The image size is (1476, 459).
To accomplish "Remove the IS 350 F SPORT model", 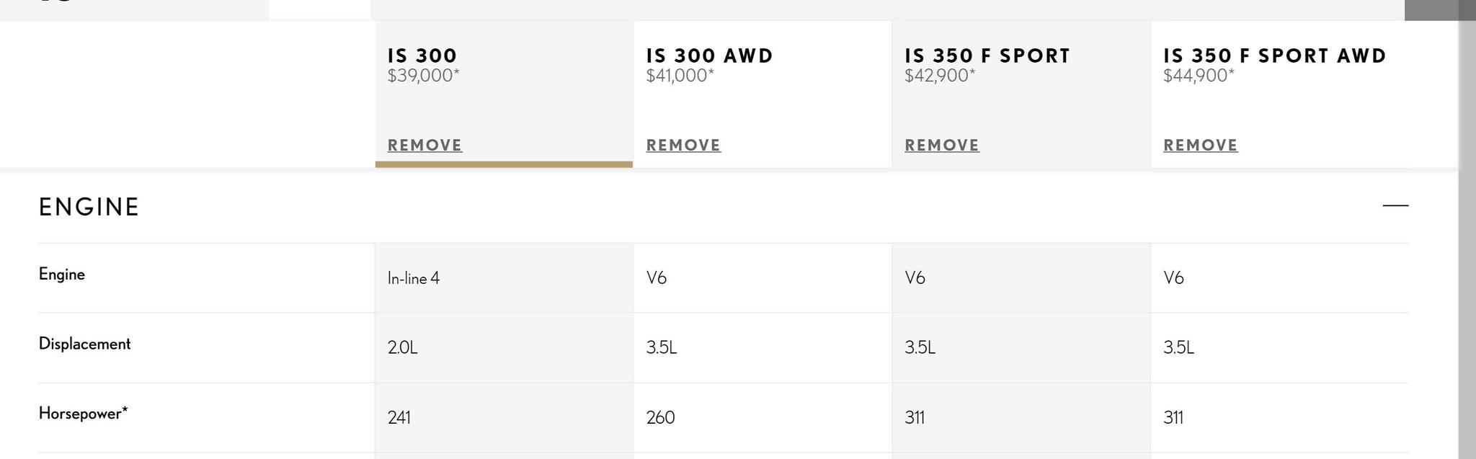I will pyautogui.click(x=942, y=146).
